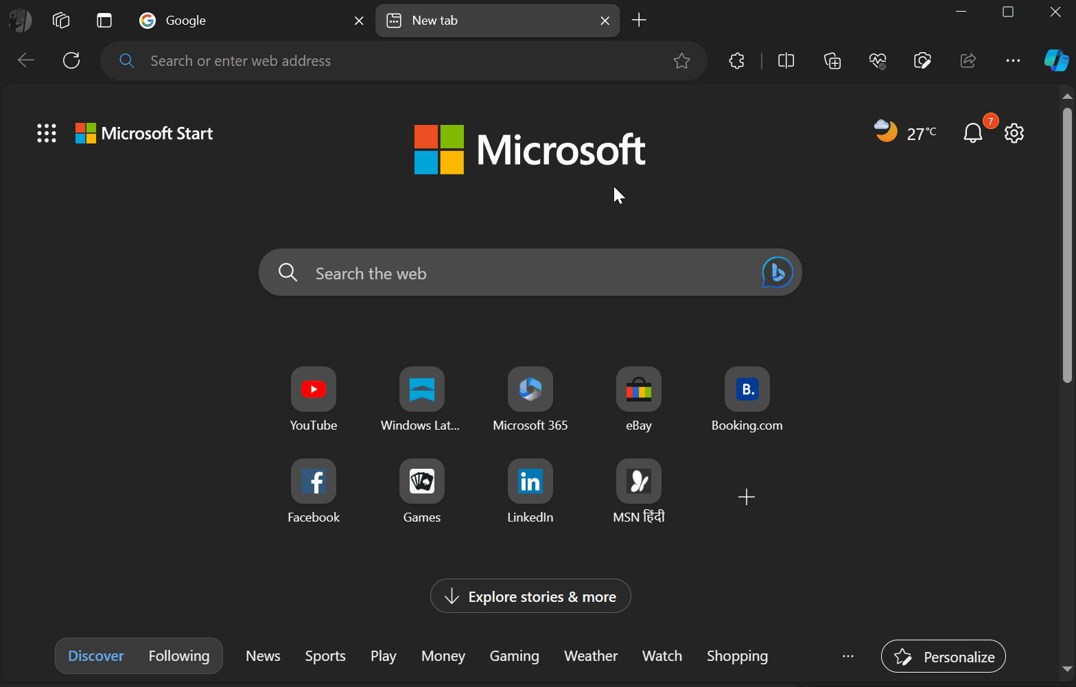Open the Gaming category
This screenshot has width=1076, height=687.
pyautogui.click(x=515, y=656)
